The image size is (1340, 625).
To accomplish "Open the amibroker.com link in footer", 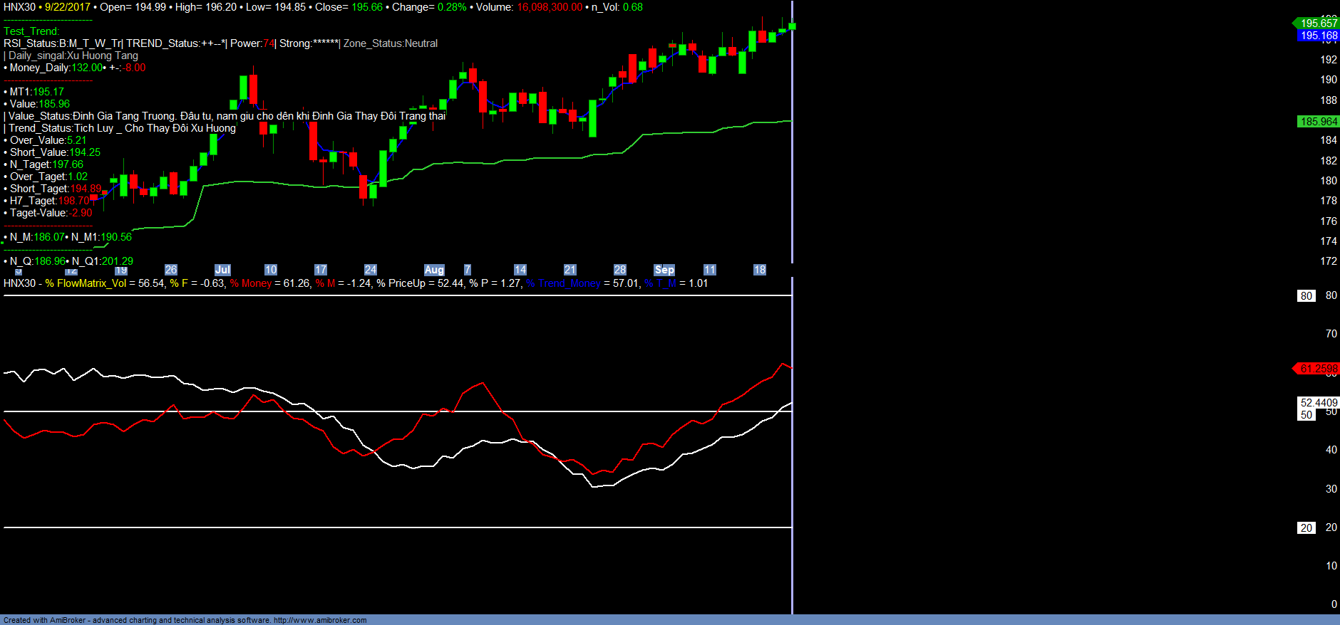I will point(320,620).
